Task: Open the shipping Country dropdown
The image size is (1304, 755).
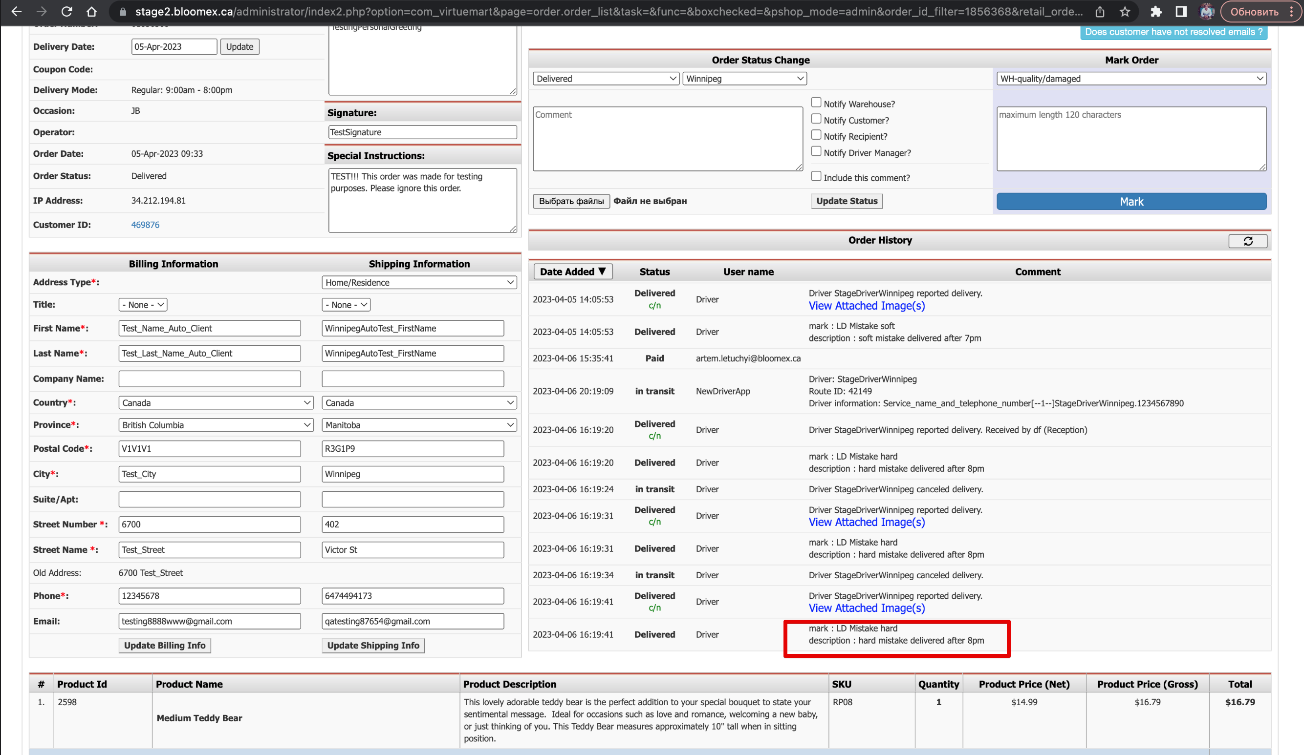Action: (419, 403)
